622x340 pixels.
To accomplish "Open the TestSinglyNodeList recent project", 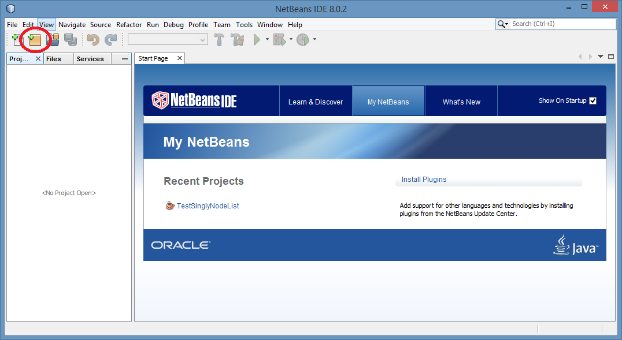I will click(208, 206).
